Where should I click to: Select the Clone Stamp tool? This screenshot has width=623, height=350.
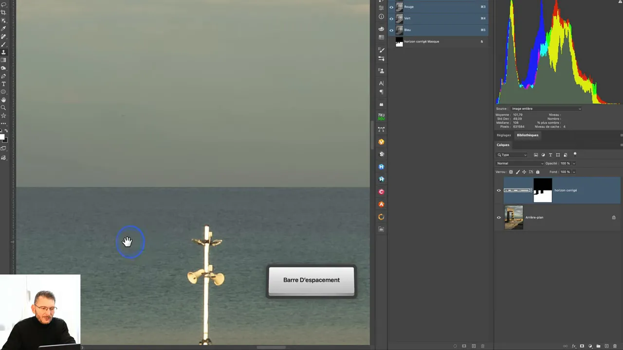(x=3, y=52)
